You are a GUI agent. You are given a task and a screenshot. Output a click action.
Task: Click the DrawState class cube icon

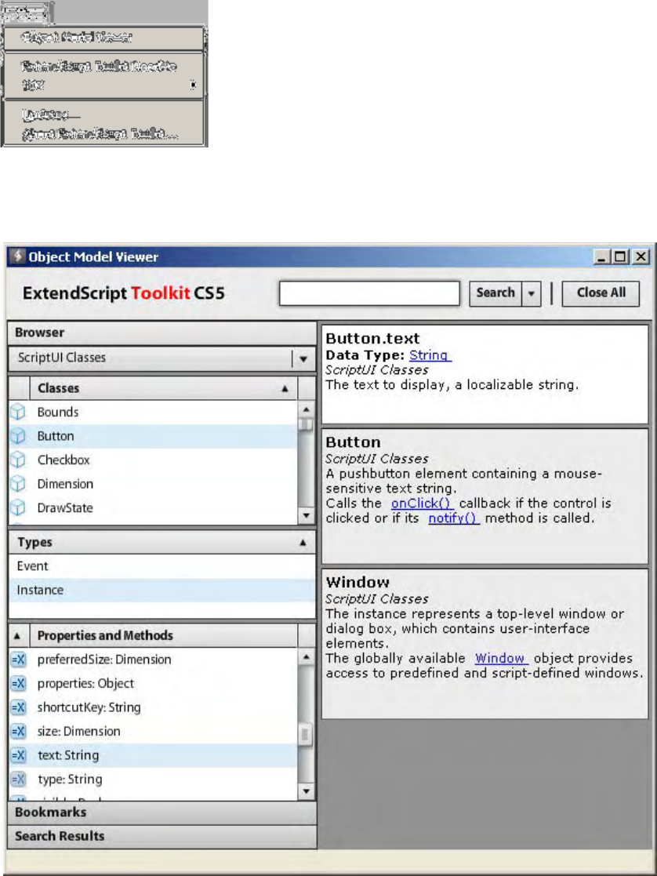point(18,508)
